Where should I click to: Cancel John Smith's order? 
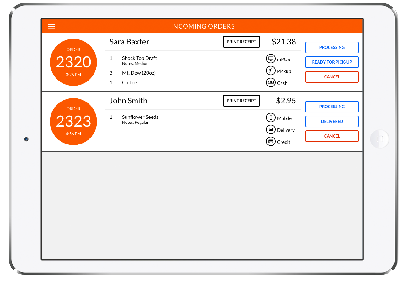click(332, 136)
